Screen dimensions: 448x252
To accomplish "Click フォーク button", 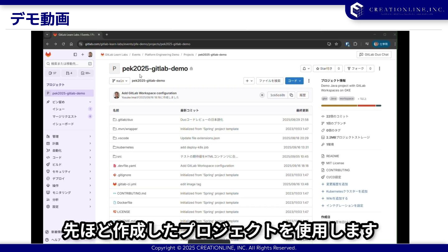I will click(x=356, y=68).
